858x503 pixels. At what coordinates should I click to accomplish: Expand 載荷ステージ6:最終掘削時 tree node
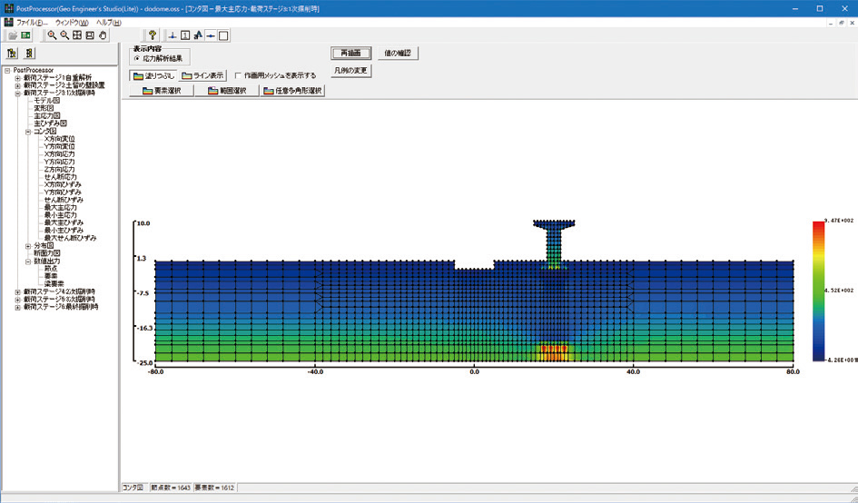(x=17, y=307)
